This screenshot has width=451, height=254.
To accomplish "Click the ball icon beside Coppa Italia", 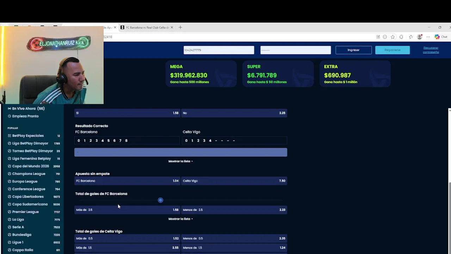I will 10,250.
